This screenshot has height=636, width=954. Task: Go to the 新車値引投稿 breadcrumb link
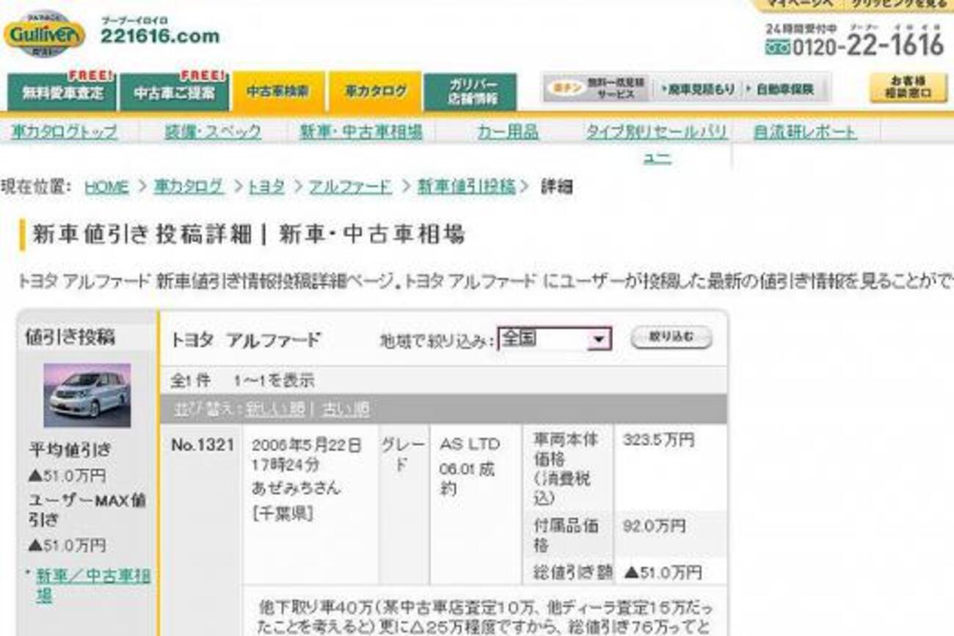click(x=467, y=187)
